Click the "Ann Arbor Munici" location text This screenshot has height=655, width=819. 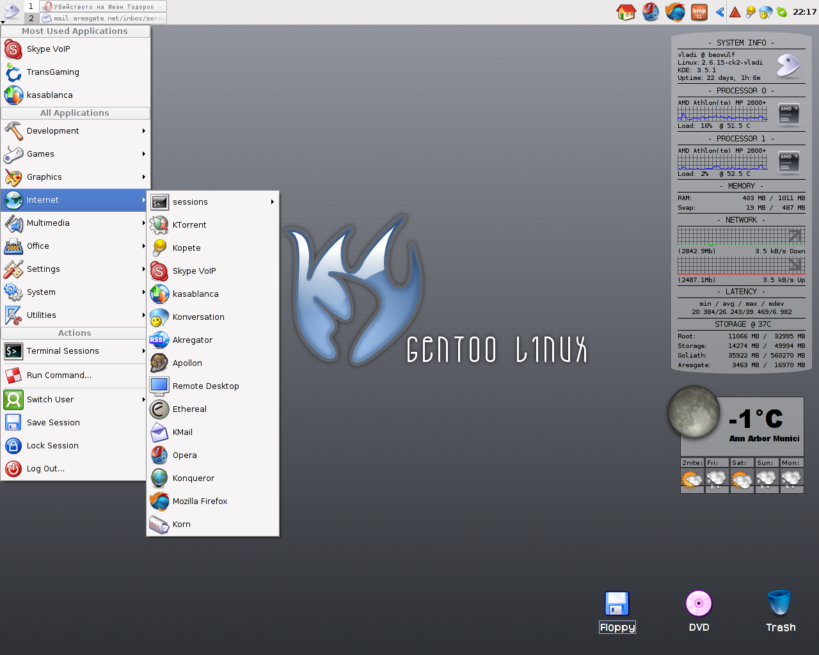click(x=765, y=439)
